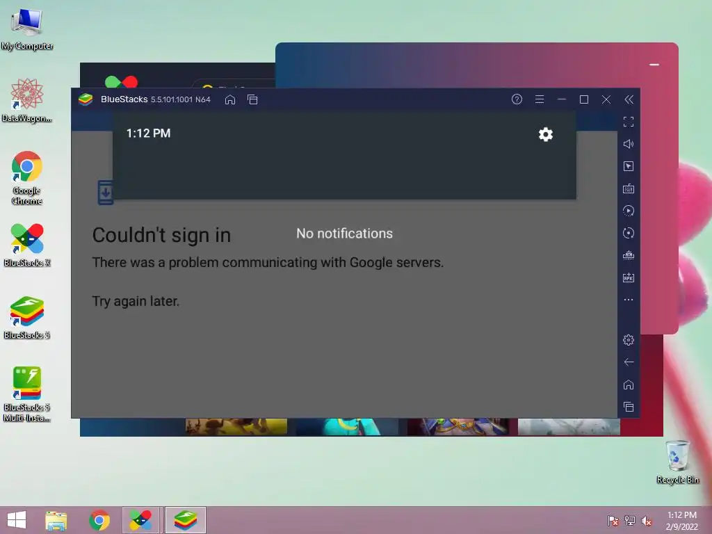Screen dimensions: 712x534
Task: Select the Recycle Bin icon
Action: [x=677, y=462]
